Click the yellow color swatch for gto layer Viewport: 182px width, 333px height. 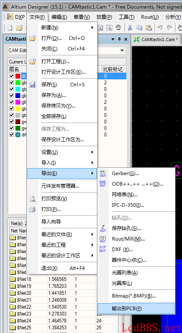tap(18, 109)
